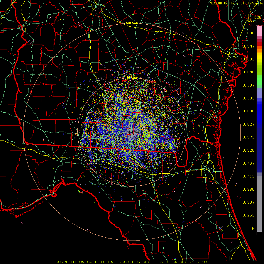
Task: Click the 0.947 legend value
Action: [x=248, y=46]
